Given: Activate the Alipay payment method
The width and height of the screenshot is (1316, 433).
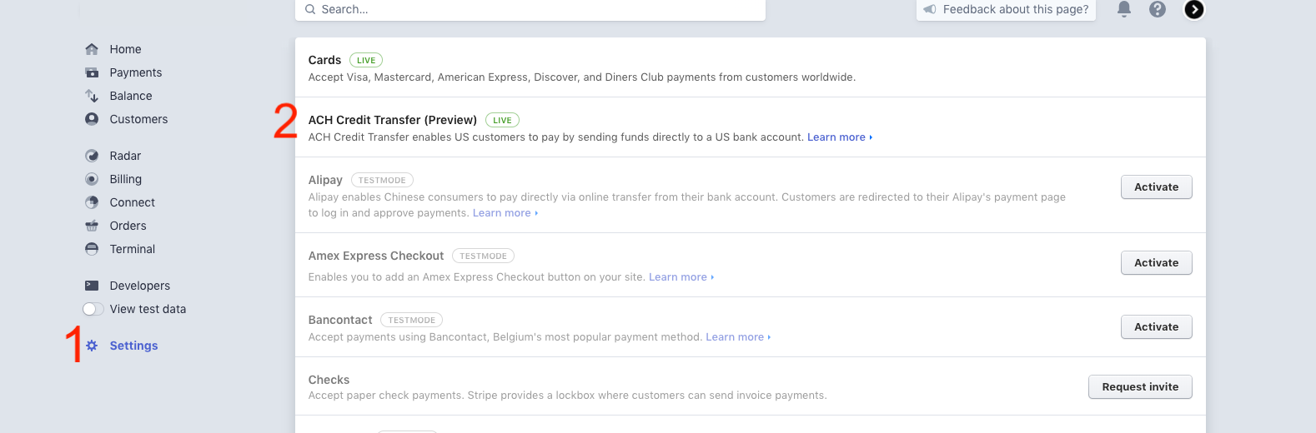Looking at the screenshot, I should coord(1157,187).
